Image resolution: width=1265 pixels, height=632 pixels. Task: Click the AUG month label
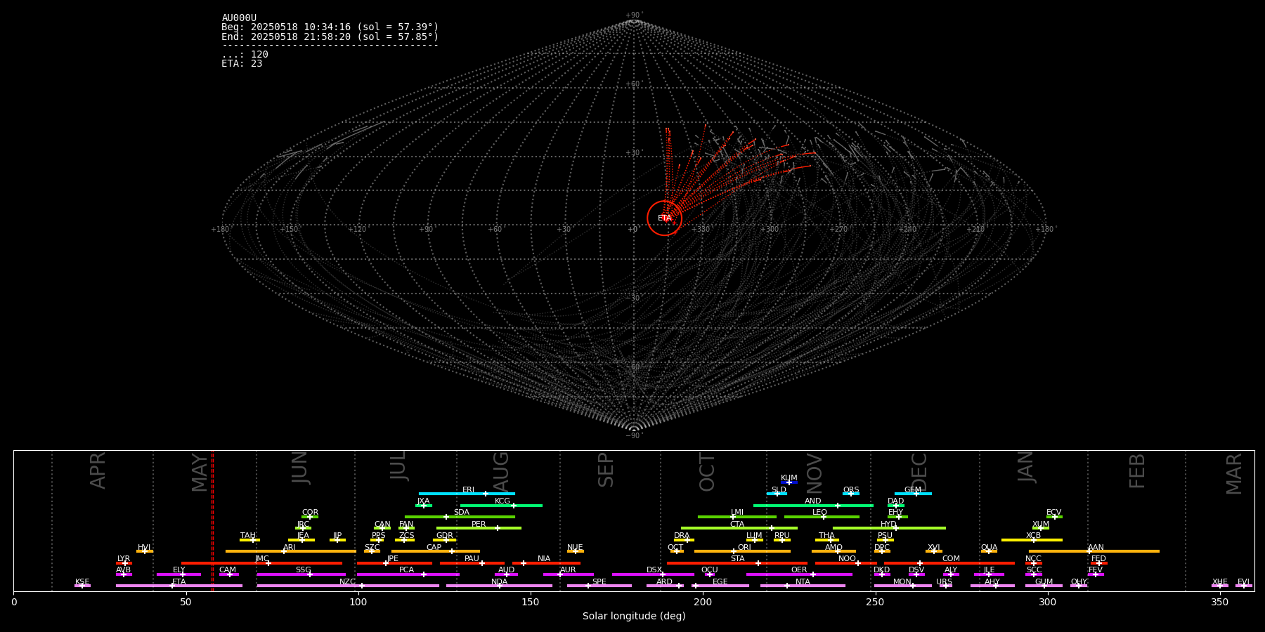click(500, 470)
